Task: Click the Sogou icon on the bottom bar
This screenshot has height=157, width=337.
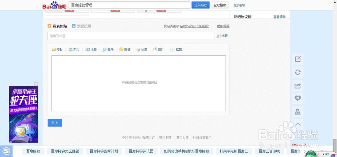Action: (x=6, y=151)
